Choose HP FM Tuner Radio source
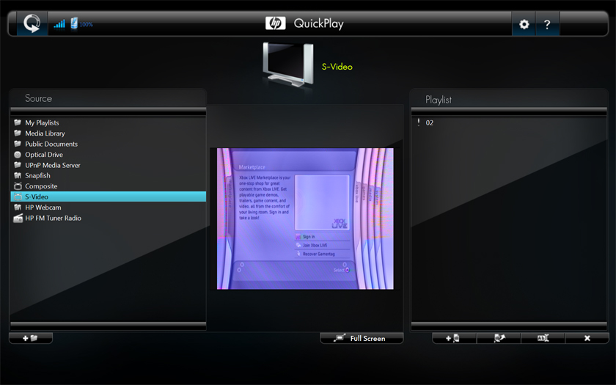616x385 pixels. tap(109, 218)
